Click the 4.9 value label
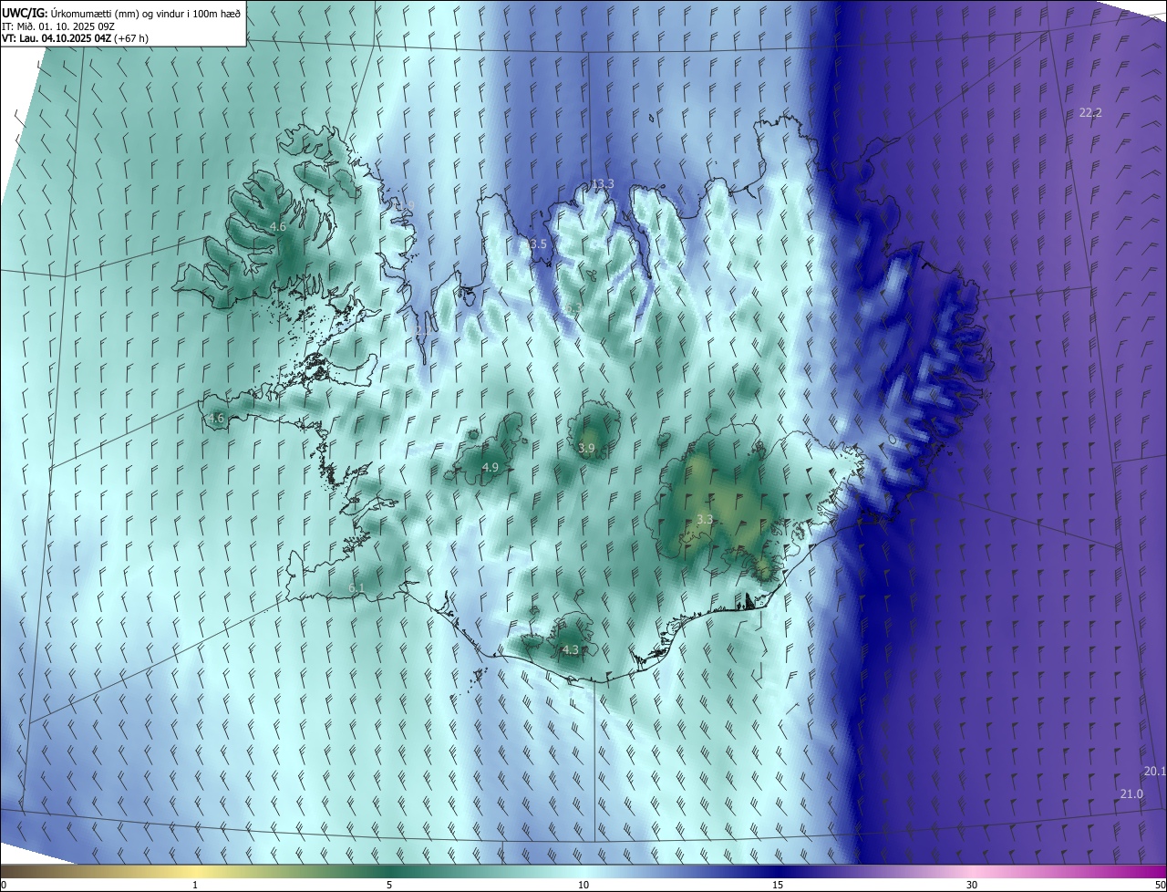Screen dimensions: 1167x892 pyautogui.click(x=490, y=467)
